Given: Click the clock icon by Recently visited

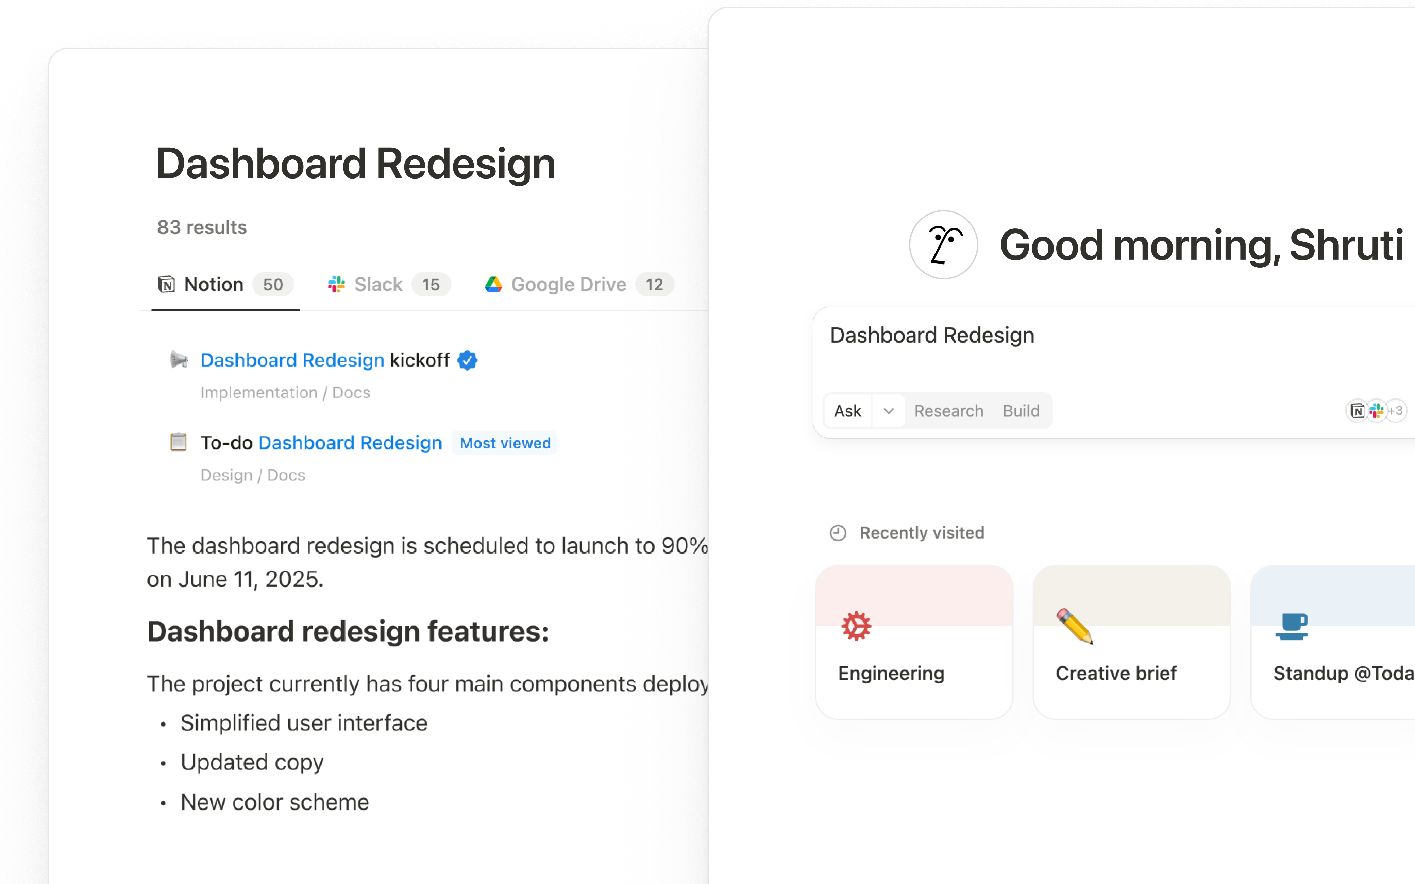Looking at the screenshot, I should tap(838, 533).
